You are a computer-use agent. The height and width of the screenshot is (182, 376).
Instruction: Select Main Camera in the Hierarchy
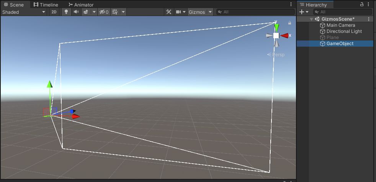click(341, 25)
